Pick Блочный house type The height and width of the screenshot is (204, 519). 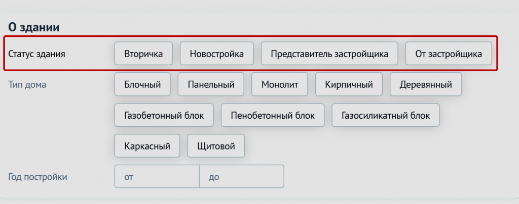[142, 84]
